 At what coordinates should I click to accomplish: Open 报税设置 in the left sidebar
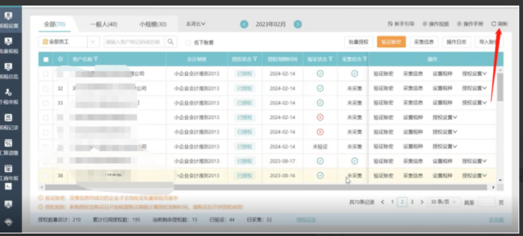(9, 20)
